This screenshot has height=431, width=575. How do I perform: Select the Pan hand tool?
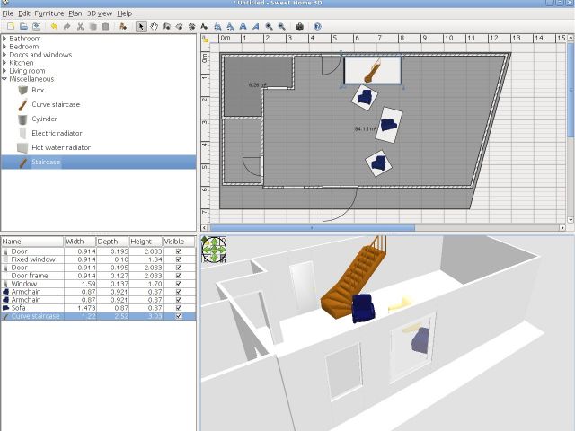click(154, 26)
